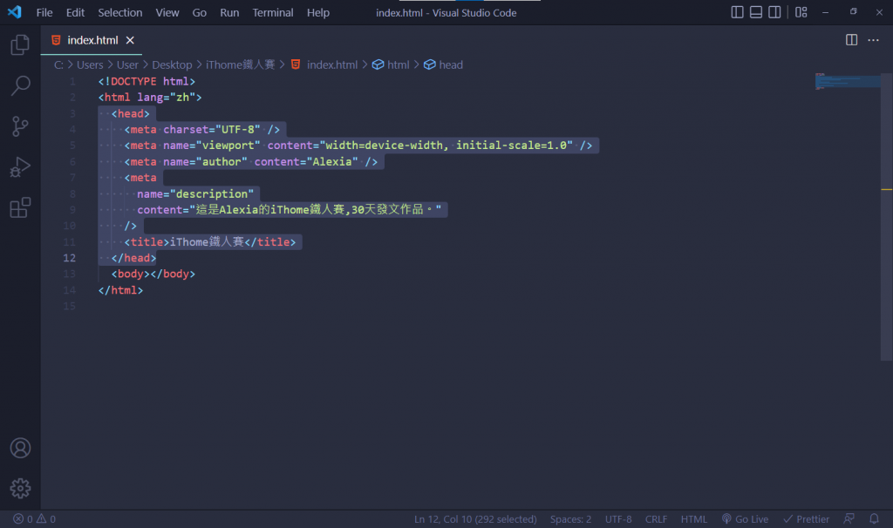
Task: Open the Accounts menu icon
Action: click(20, 448)
